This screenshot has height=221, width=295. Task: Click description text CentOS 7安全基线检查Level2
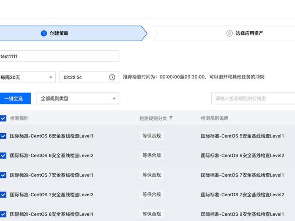242,194
